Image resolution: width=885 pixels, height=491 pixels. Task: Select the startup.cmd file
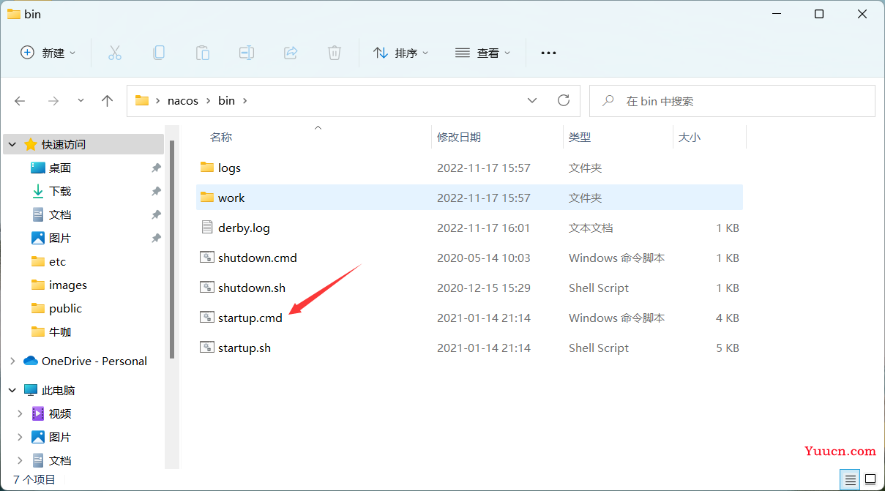[x=469, y=318]
